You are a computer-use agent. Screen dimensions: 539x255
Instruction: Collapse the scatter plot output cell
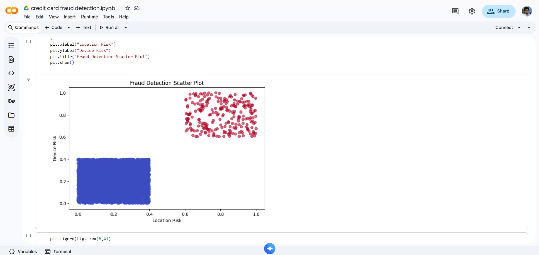coord(29,80)
